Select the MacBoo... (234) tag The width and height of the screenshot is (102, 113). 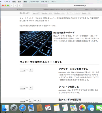tap(47, 13)
